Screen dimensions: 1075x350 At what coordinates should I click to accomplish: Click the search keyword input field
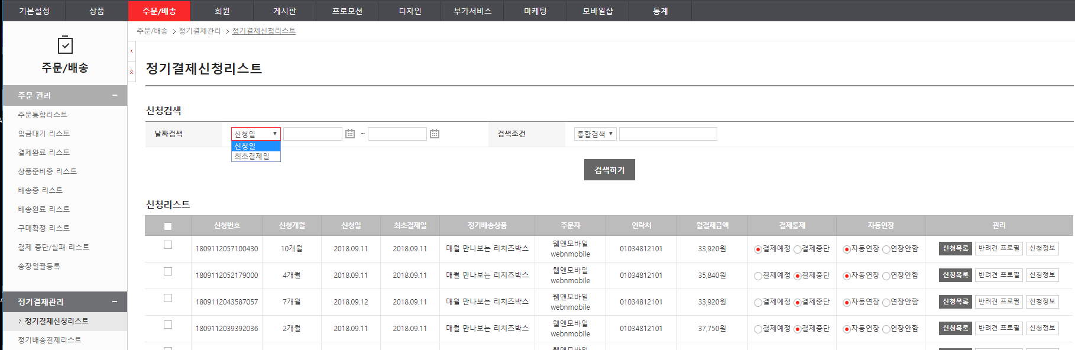tap(668, 134)
